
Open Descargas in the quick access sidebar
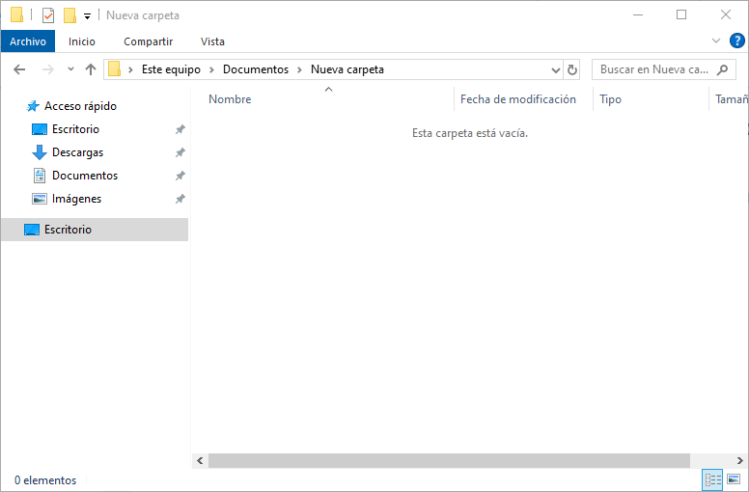tap(77, 152)
